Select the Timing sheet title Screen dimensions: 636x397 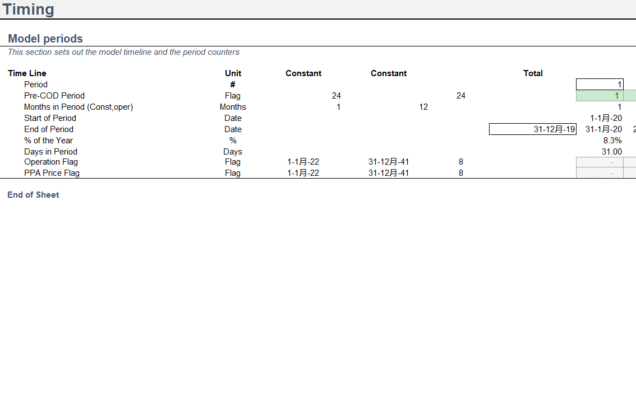point(29,10)
